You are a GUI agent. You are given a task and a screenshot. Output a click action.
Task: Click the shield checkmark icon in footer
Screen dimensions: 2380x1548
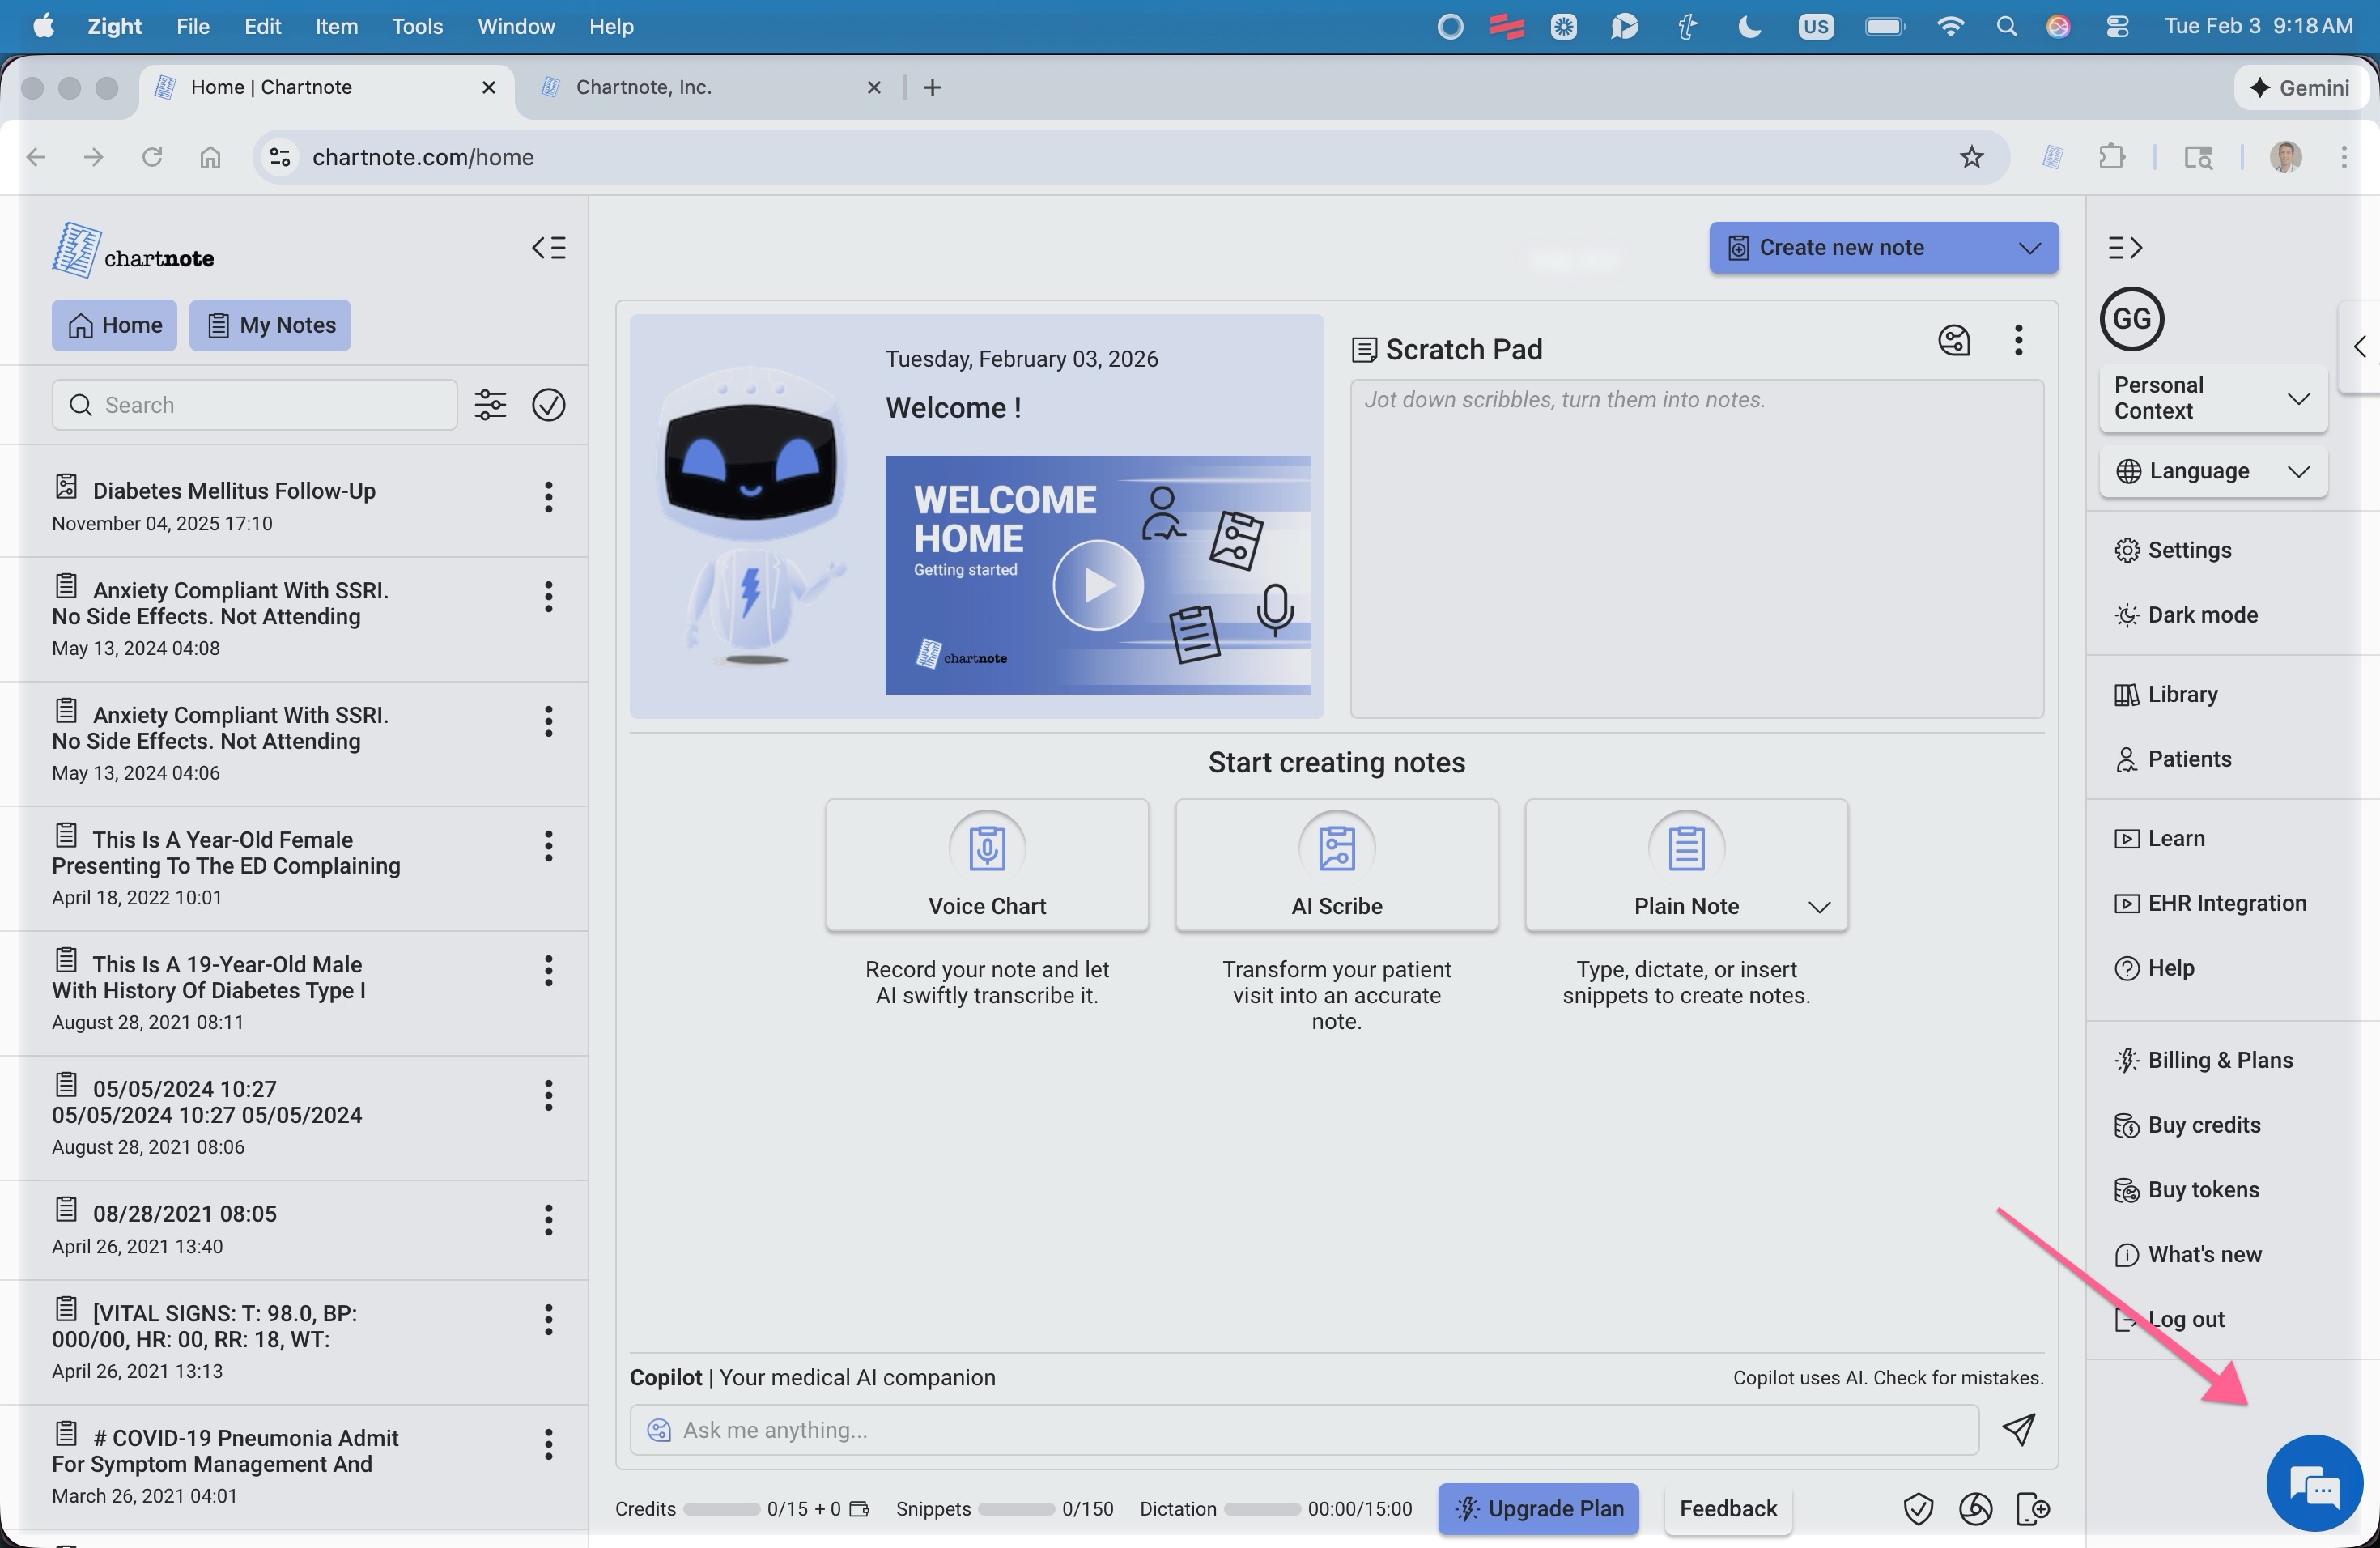pos(1917,1508)
